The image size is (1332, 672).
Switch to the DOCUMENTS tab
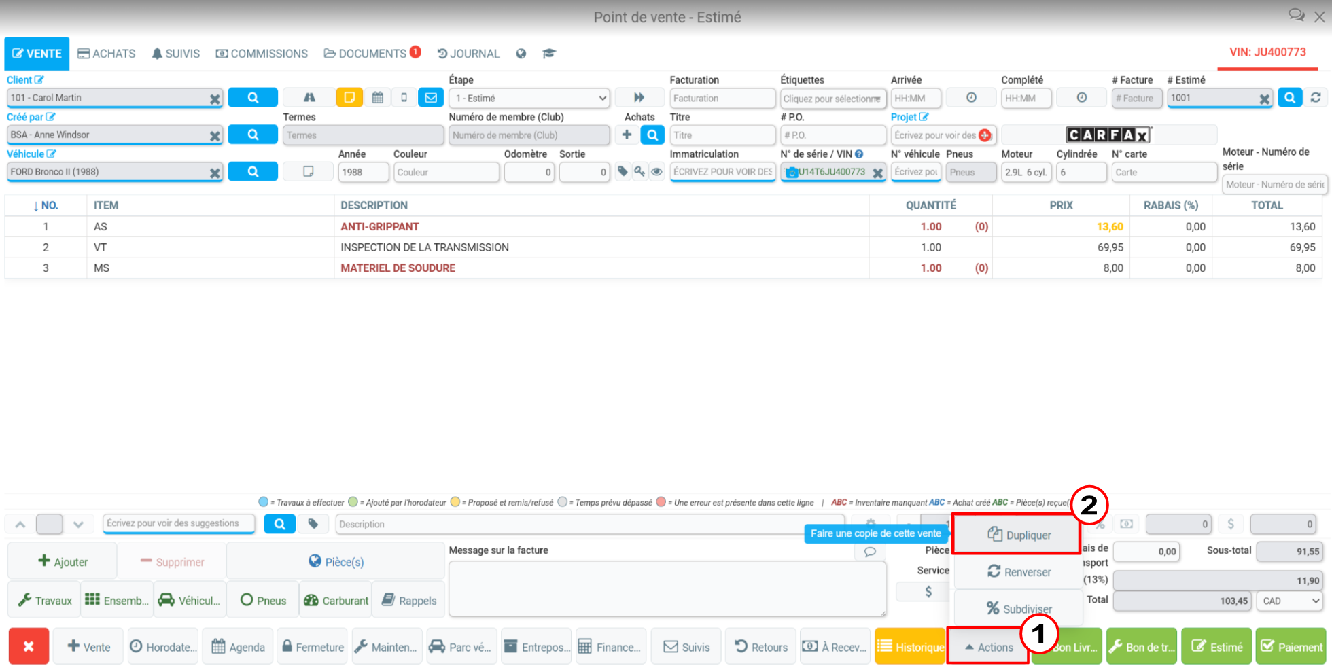point(372,54)
